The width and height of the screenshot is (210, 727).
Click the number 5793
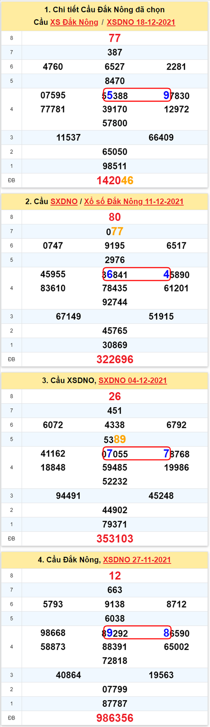(x=53, y=604)
